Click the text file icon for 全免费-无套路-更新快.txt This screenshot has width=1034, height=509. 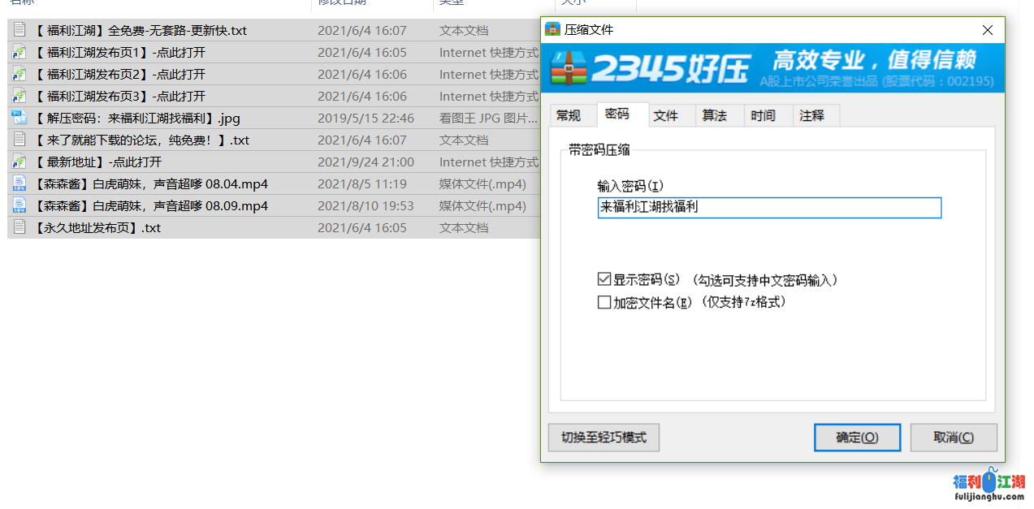19,31
